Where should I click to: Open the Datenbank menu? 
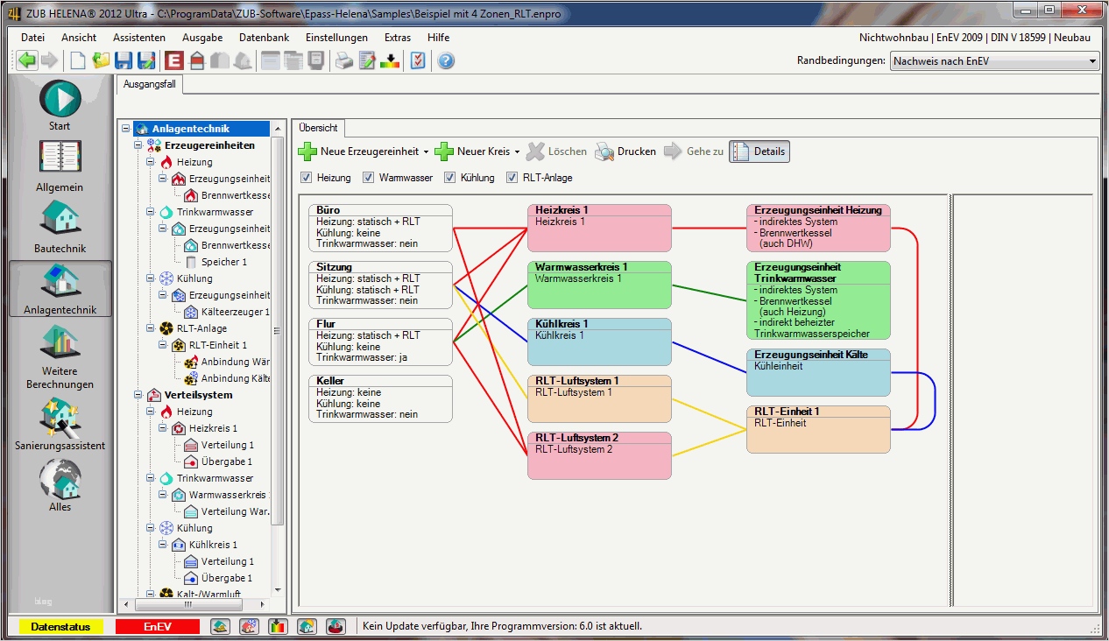[264, 38]
